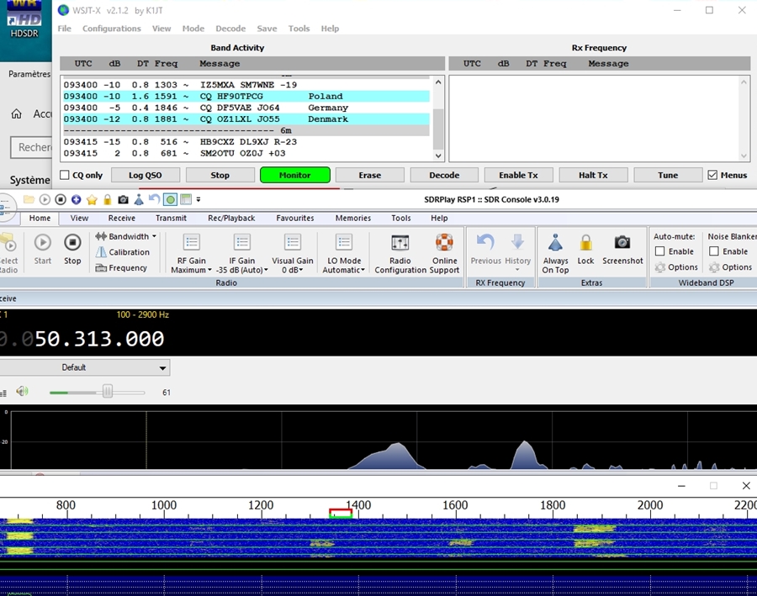
Task: Toggle the Menus checkbox in WSJT-X
Action: tap(712, 175)
